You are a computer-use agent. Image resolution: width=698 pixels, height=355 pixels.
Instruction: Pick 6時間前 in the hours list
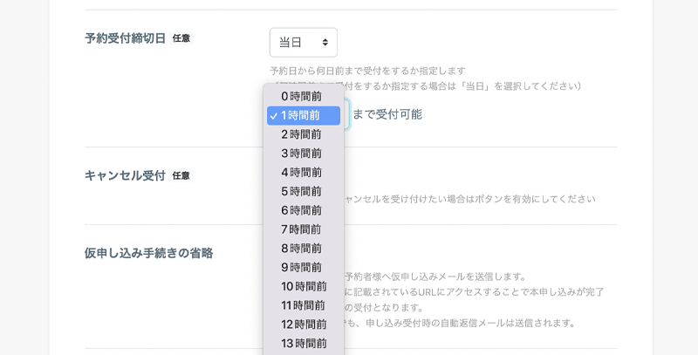coord(302,210)
